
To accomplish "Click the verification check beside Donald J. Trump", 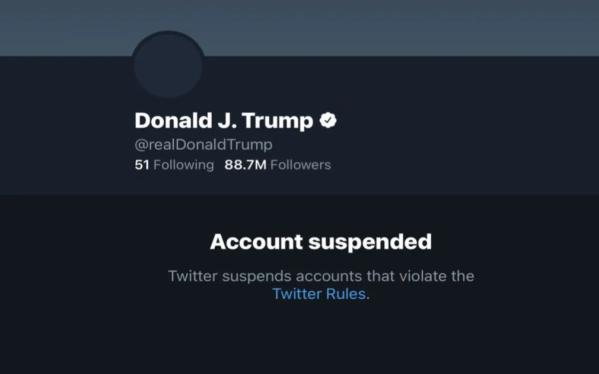I will coord(328,119).
